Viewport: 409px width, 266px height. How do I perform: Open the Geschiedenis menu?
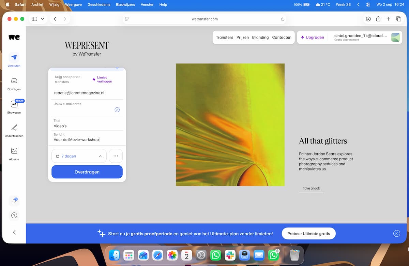[x=99, y=4]
